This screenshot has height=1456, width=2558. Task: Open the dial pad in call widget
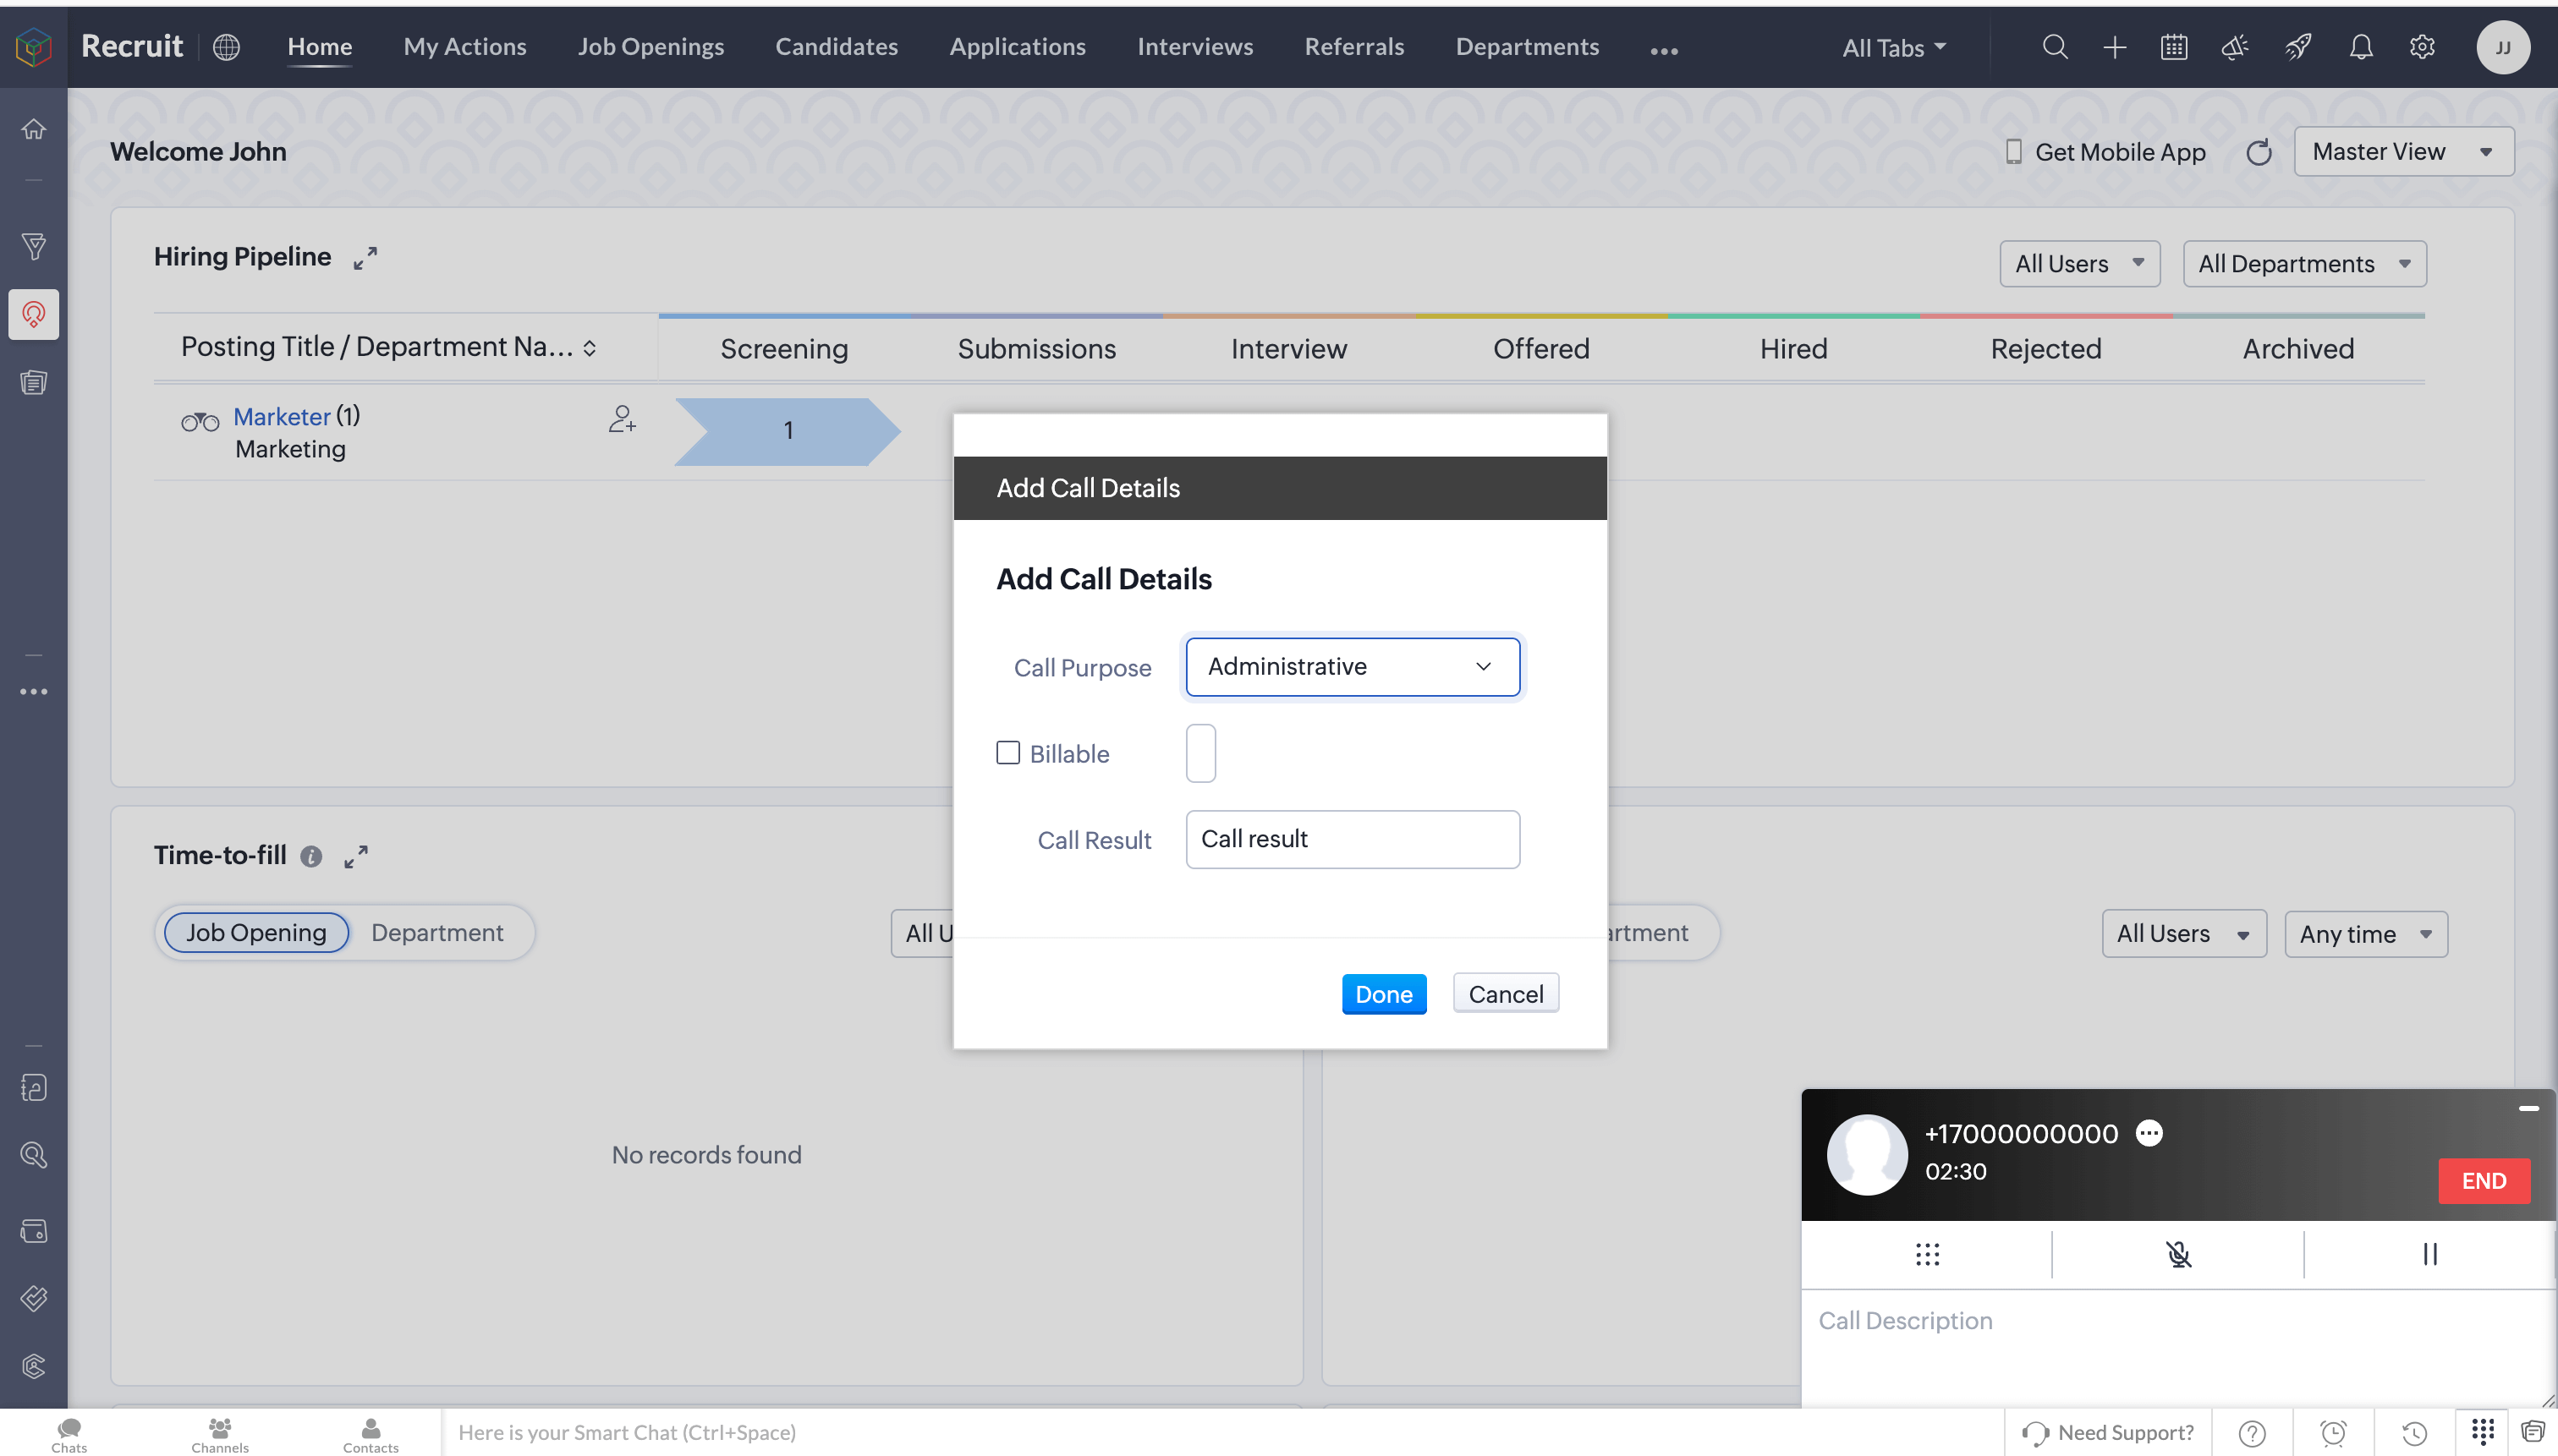point(1927,1254)
